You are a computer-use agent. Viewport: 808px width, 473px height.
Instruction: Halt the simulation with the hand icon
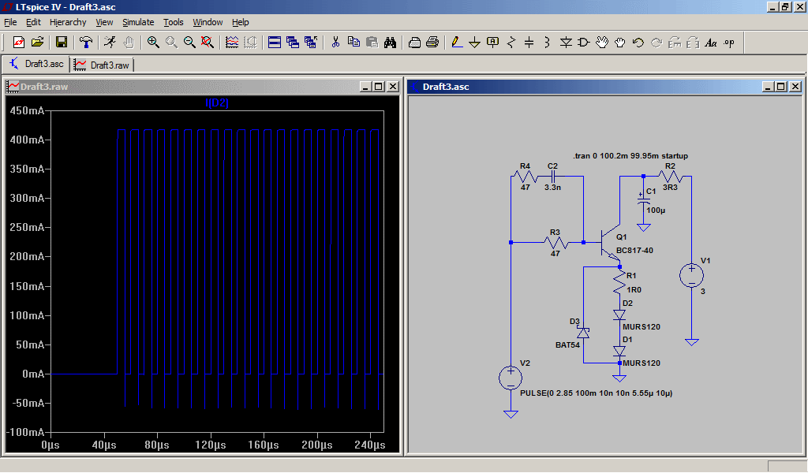129,43
